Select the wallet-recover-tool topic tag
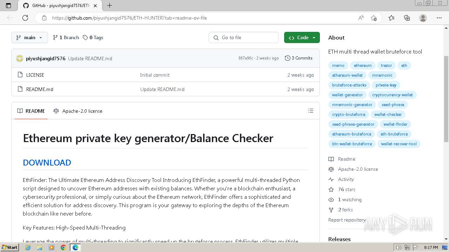Image resolution: width=449 pixels, height=252 pixels. pos(399,144)
